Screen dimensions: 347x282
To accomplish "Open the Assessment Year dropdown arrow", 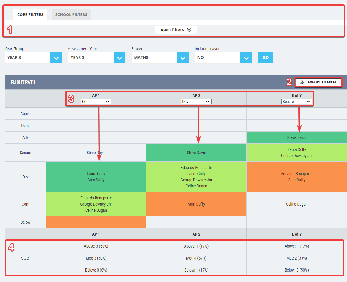I will click(119, 57).
